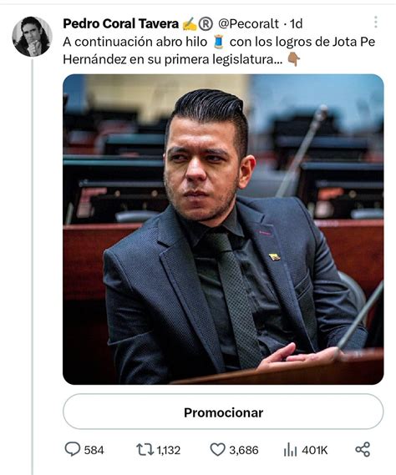396x475 pixels.
Task: Open the reply speech bubble icon
Action: click(x=73, y=449)
